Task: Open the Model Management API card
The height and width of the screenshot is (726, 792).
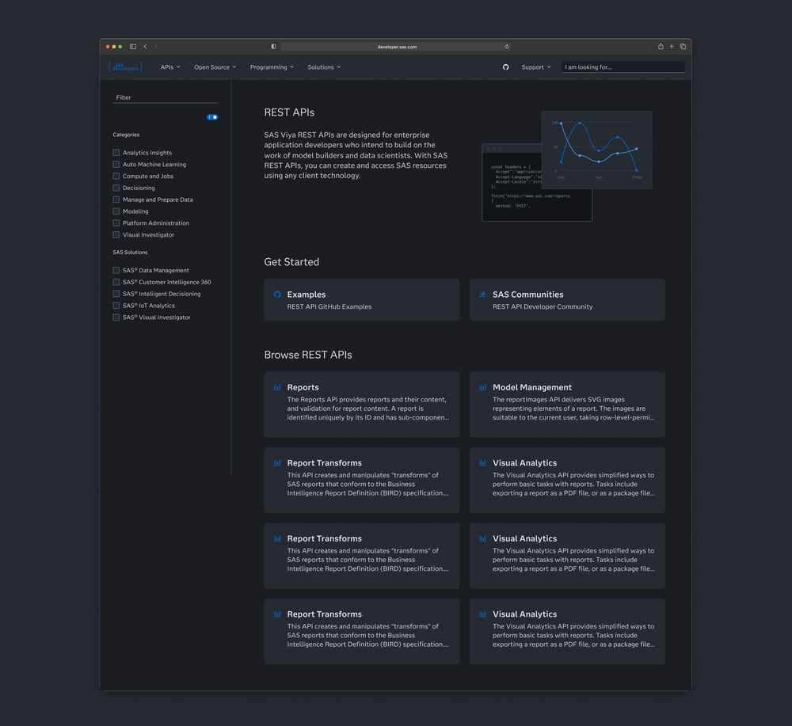Action: pyautogui.click(x=567, y=405)
